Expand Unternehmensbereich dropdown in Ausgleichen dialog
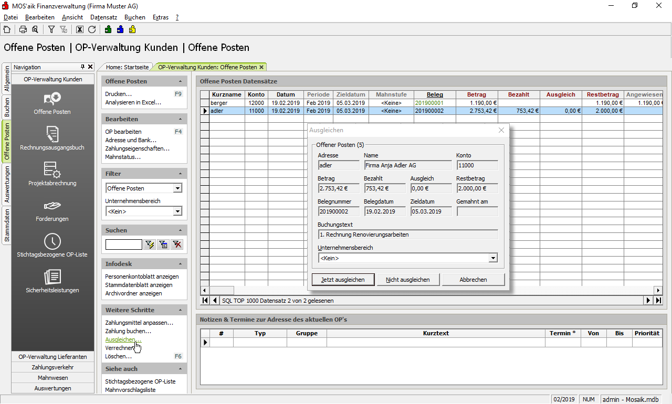The image size is (672, 404). tap(492, 258)
